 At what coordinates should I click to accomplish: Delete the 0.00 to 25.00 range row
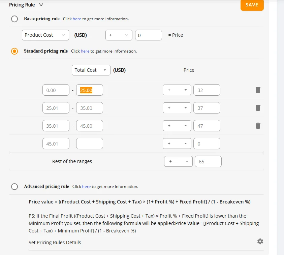[258, 90]
